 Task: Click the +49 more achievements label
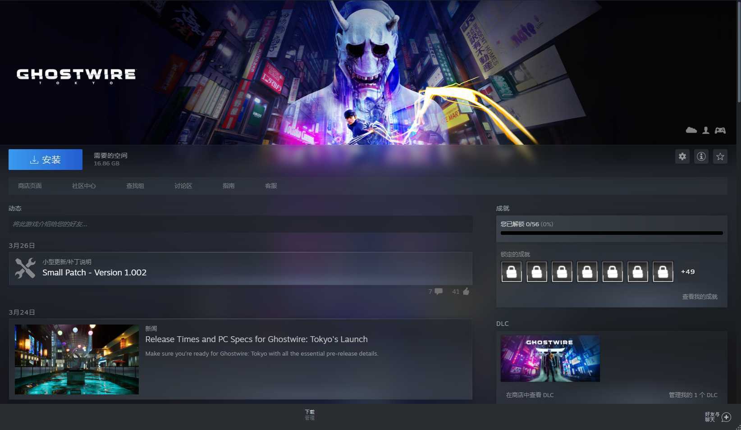(688, 272)
